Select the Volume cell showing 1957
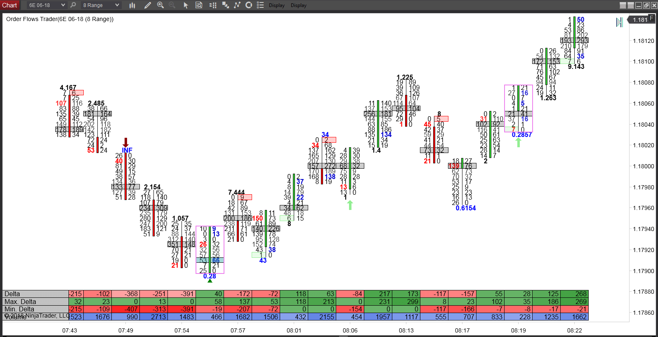Image resolution: width=658 pixels, height=337 pixels. [378, 317]
